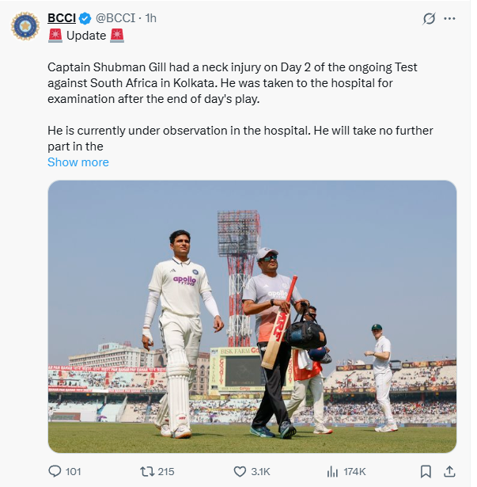Image resolution: width=477 pixels, height=487 pixels.
Task: View tweet analytics bar-chart icon
Action: (332, 471)
